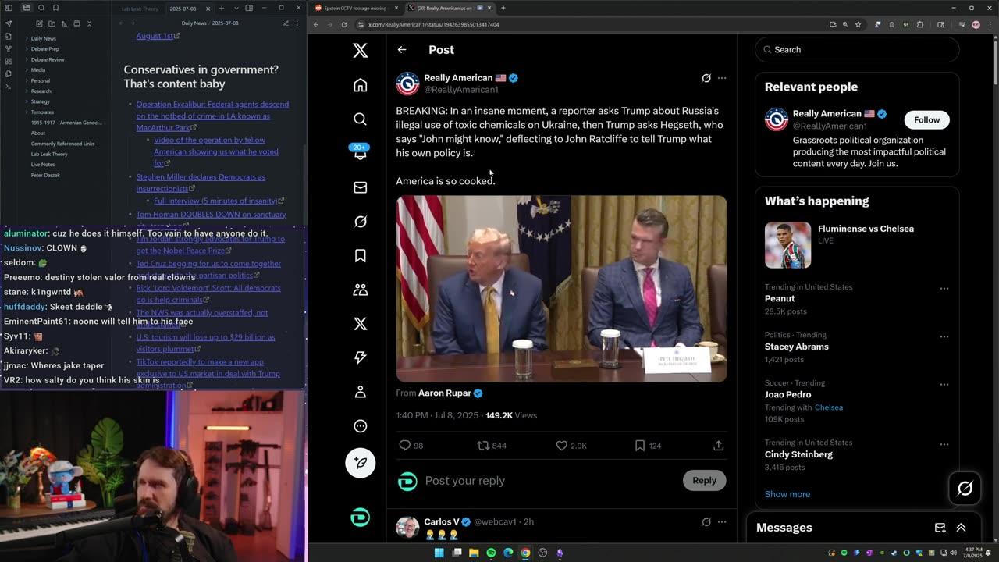Open options for Cindy Steinberg trend
Image resolution: width=999 pixels, height=562 pixels.
[x=944, y=444]
